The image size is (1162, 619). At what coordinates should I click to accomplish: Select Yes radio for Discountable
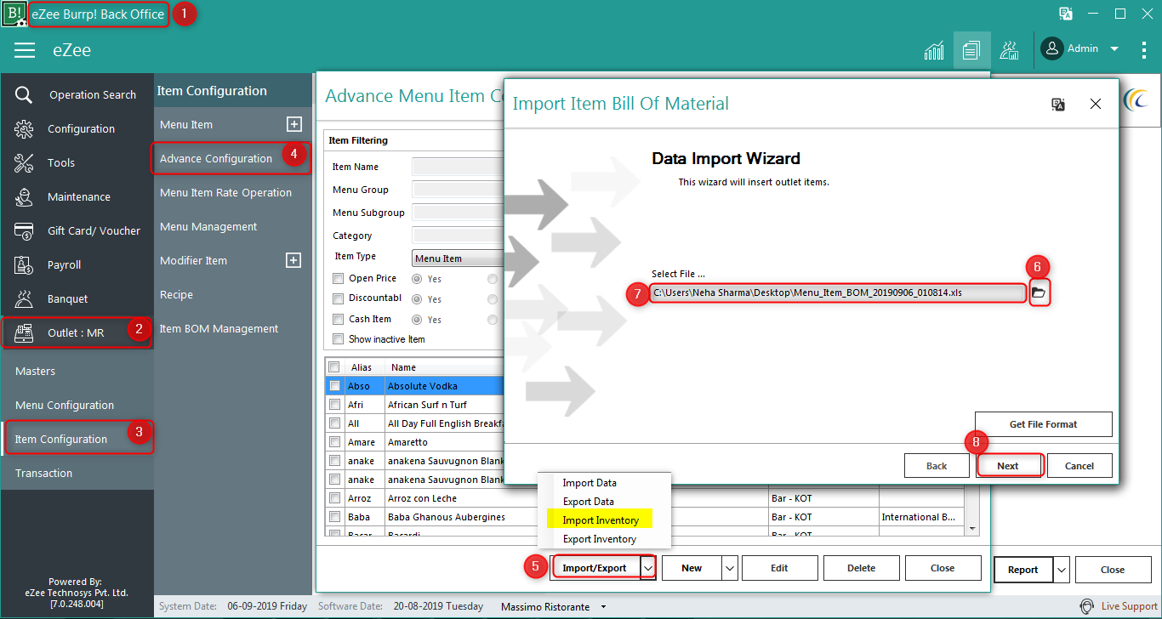point(417,299)
